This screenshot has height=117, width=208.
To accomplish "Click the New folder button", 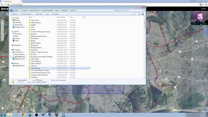I will click(x=55, y=14).
